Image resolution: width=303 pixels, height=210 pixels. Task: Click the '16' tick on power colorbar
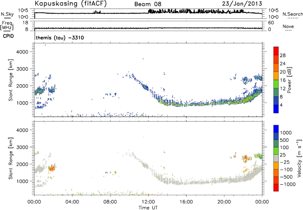(283, 80)
